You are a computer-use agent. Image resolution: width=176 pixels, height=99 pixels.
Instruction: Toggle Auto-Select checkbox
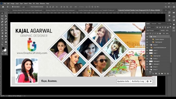[13, 7]
